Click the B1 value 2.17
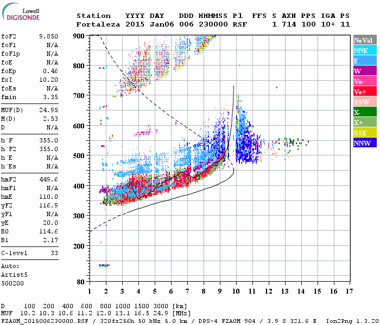380x325 pixels. (50, 240)
